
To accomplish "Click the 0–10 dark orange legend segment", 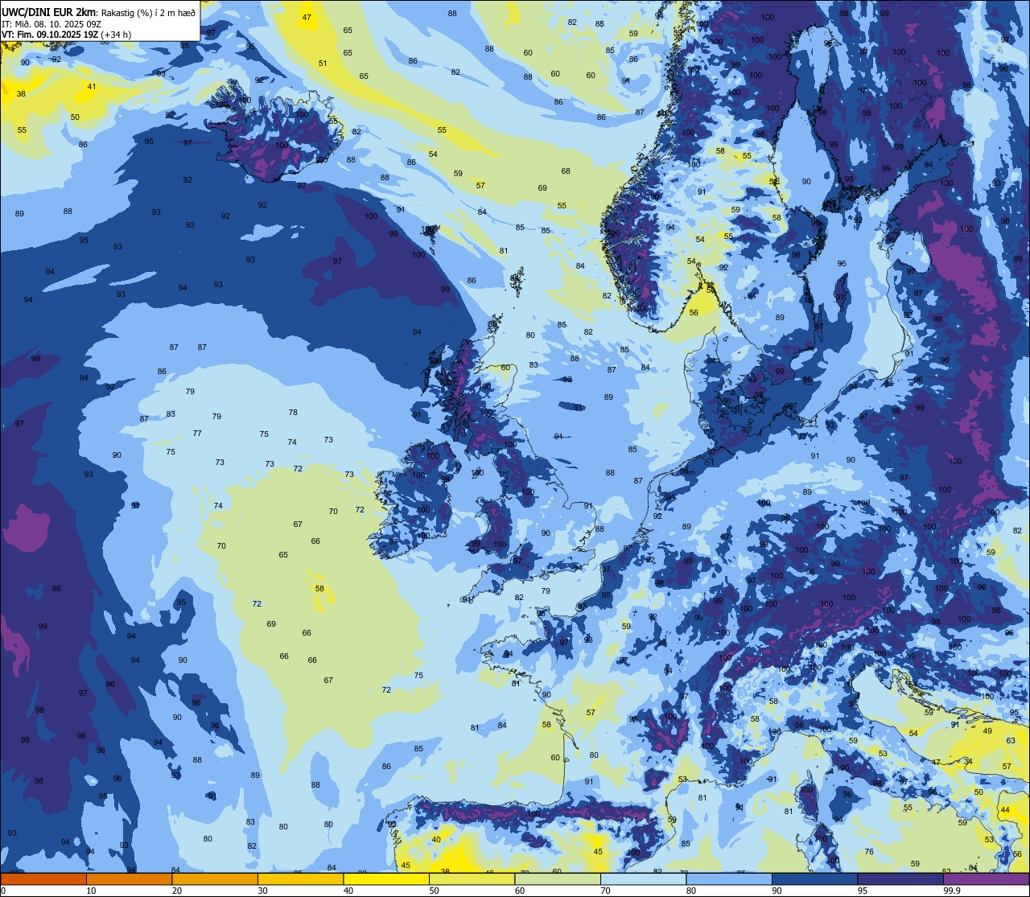I will 43,878.
